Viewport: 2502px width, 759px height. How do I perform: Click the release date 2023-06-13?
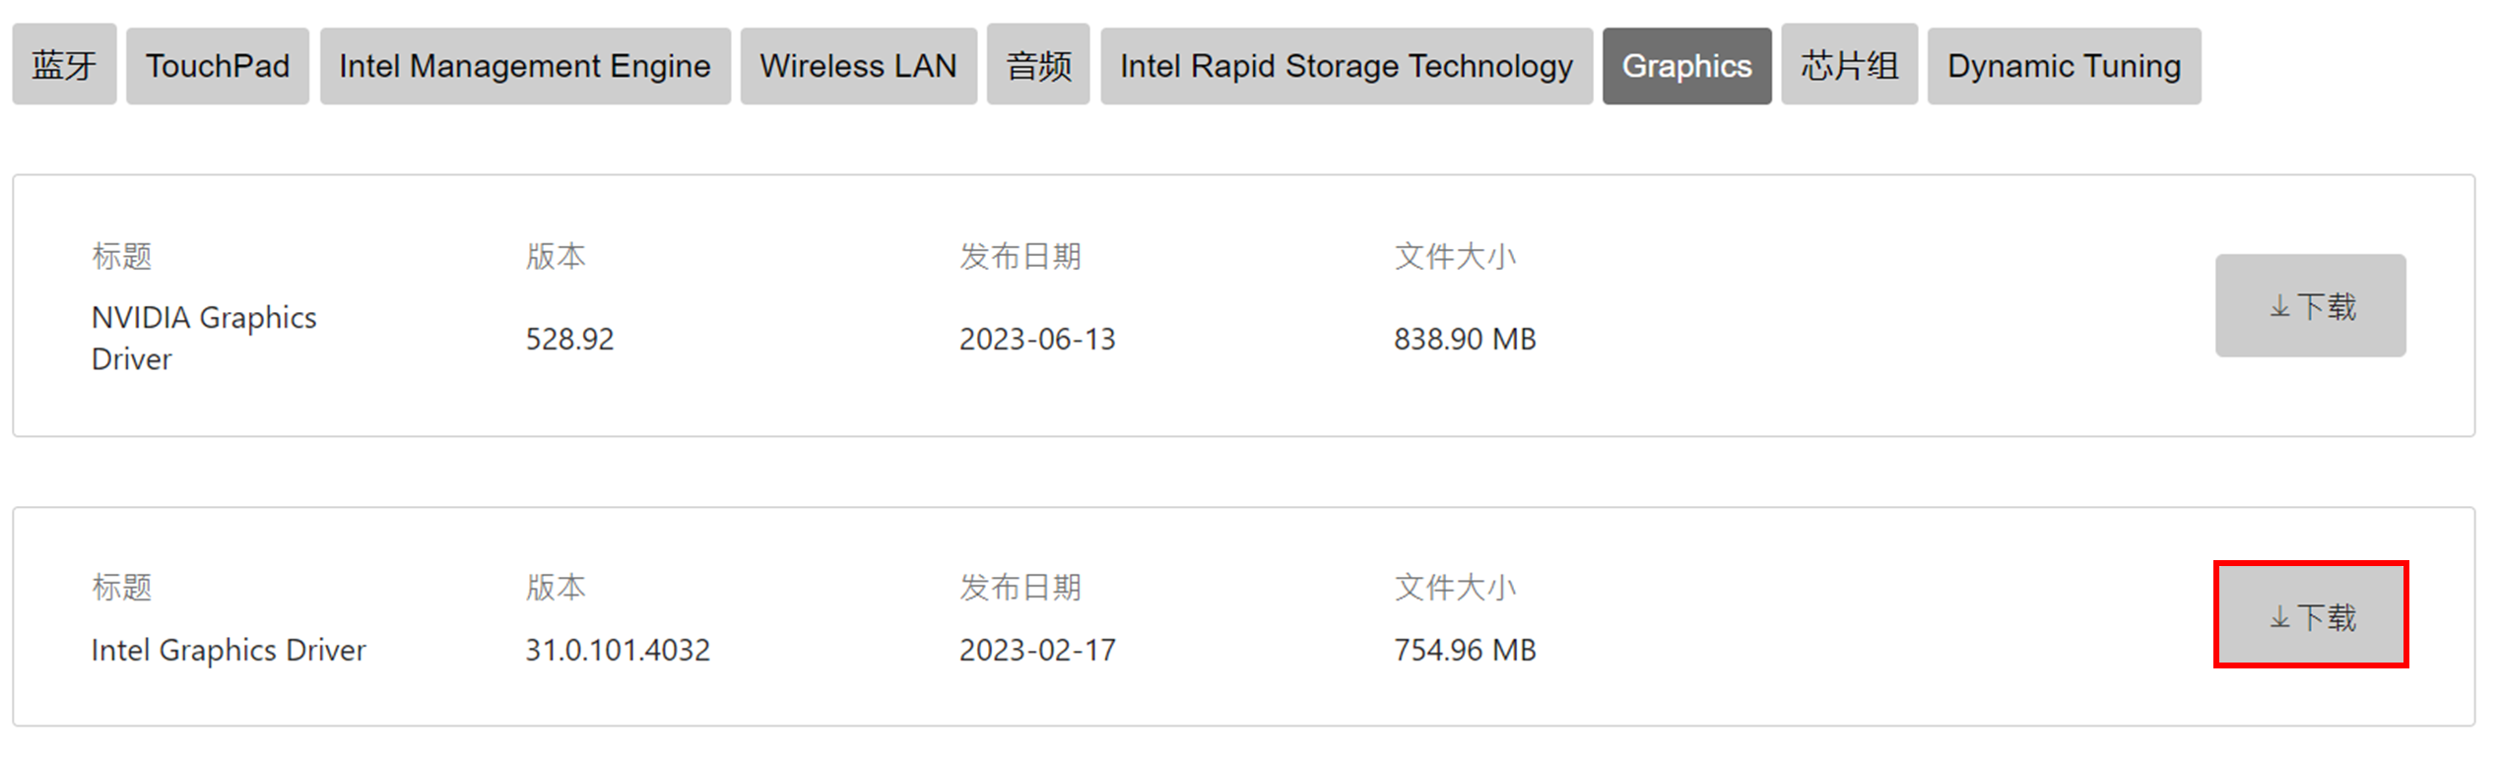[x=1037, y=339]
